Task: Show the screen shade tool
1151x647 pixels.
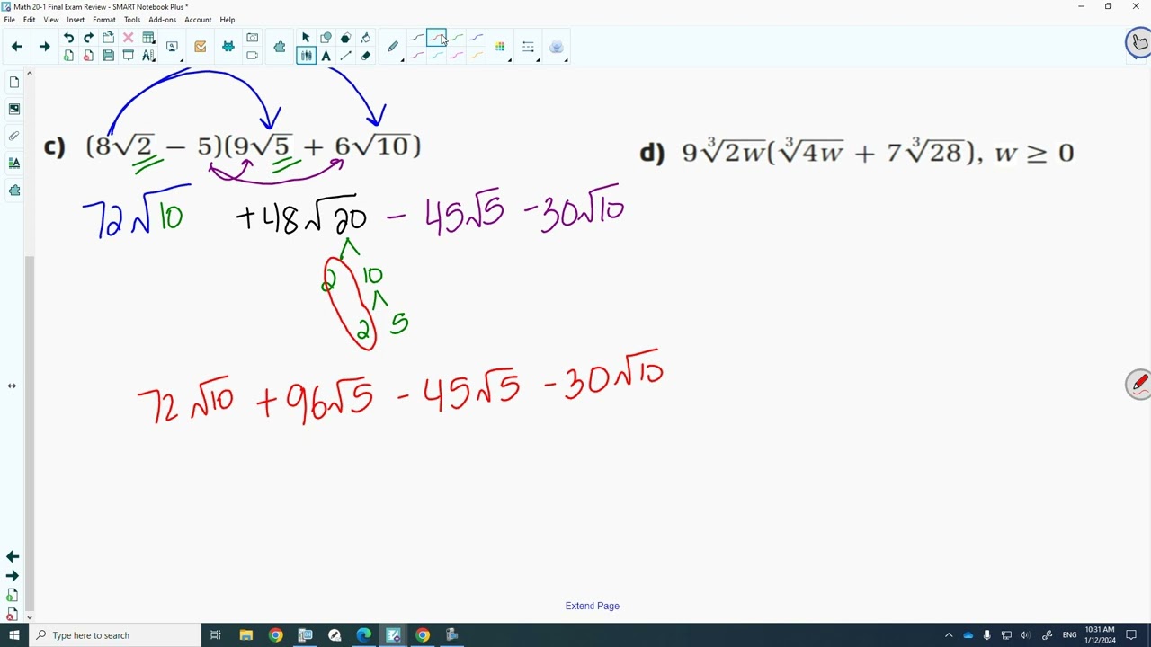Action: (128, 56)
